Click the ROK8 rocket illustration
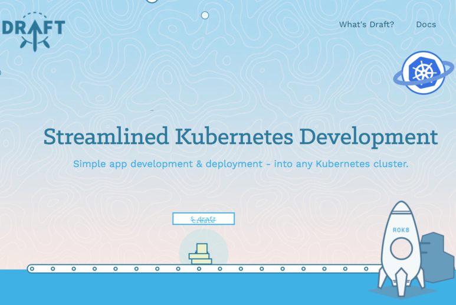 click(401, 248)
